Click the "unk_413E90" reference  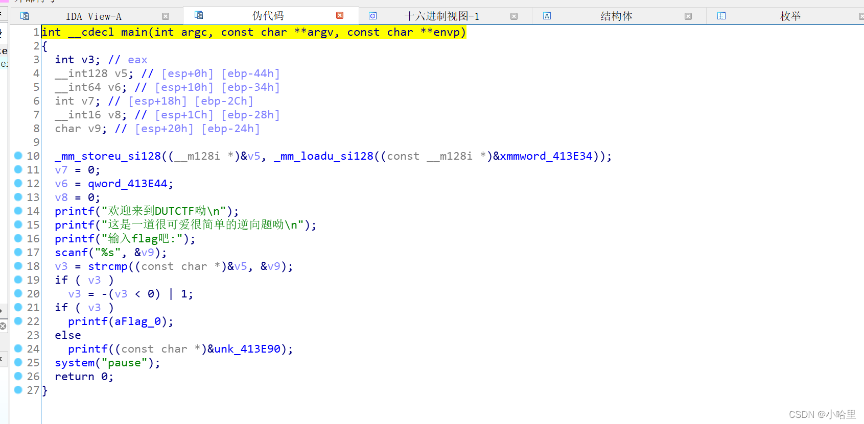tap(247, 349)
